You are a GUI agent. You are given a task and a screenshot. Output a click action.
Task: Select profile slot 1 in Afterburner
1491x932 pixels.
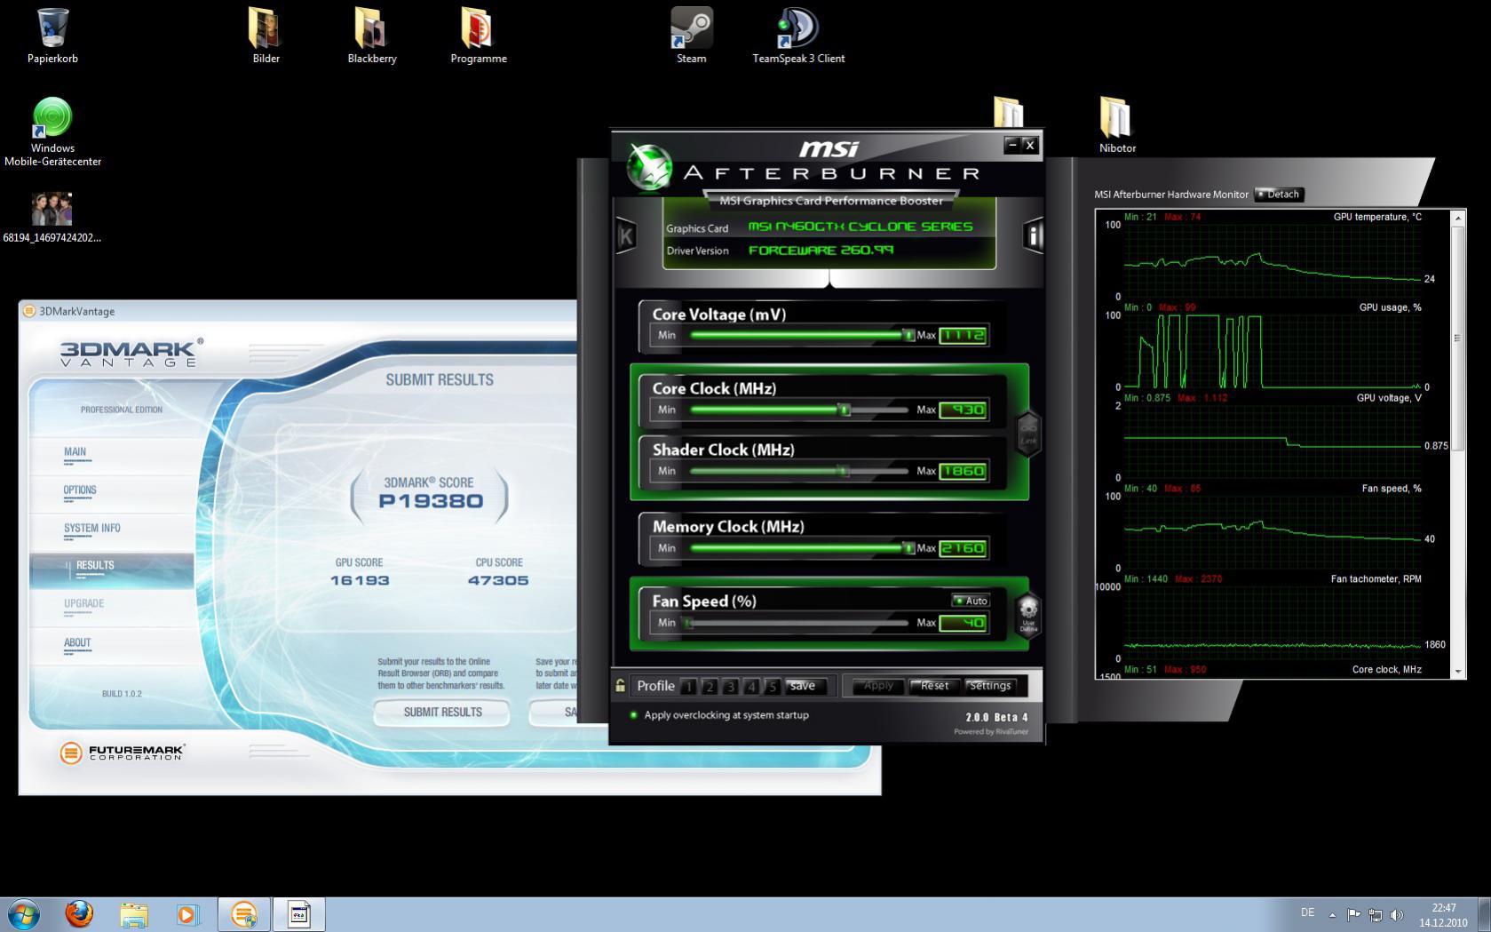pos(689,686)
